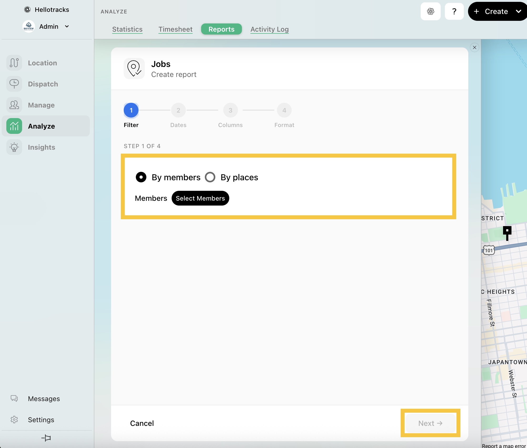Switch to the Timesheet tab
Viewport: 527px width, 448px height.
pos(175,29)
